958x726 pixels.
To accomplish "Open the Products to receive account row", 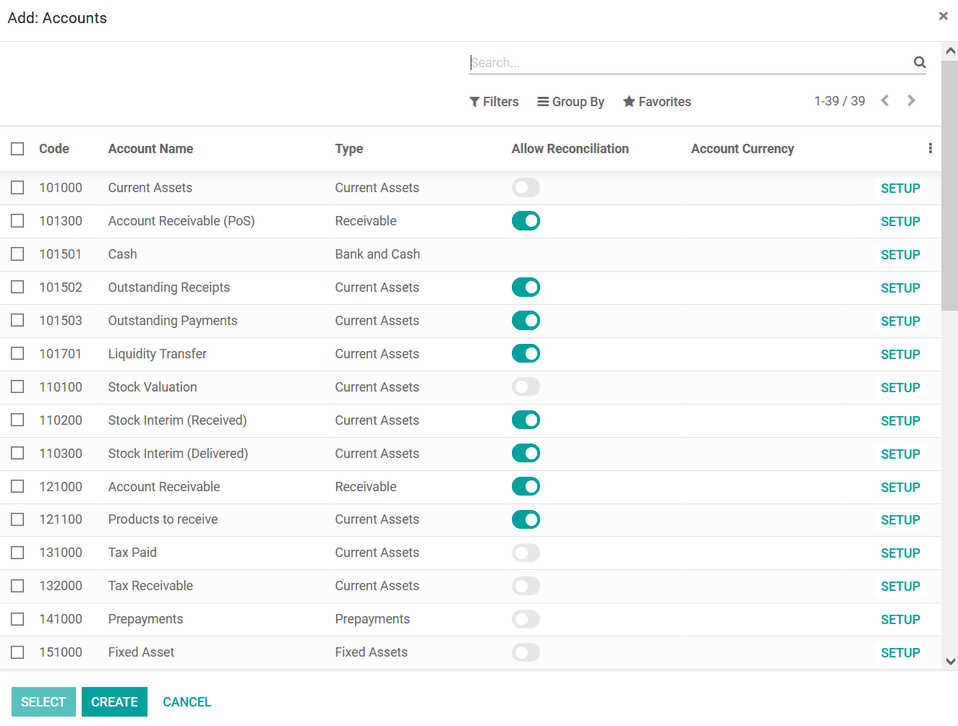I will point(470,519).
